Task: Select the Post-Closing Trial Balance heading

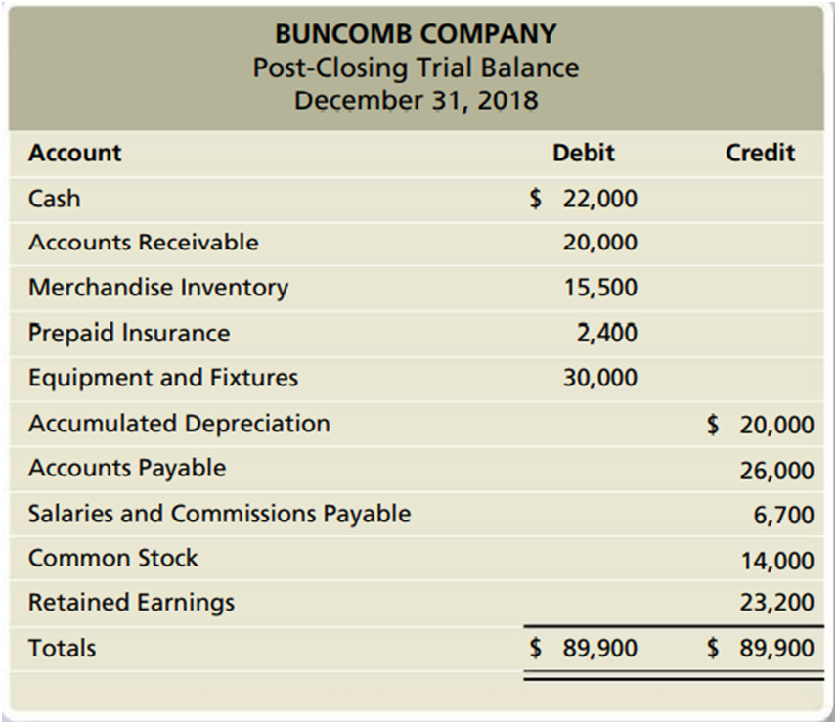Action: pos(416,68)
